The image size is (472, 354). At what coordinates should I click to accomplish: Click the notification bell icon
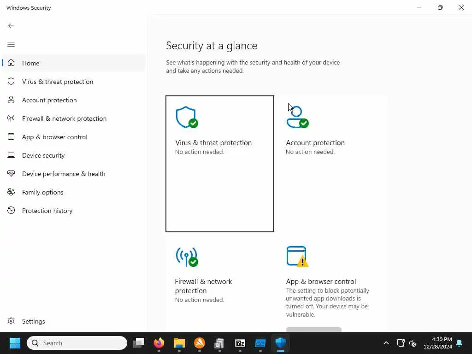[460, 343]
